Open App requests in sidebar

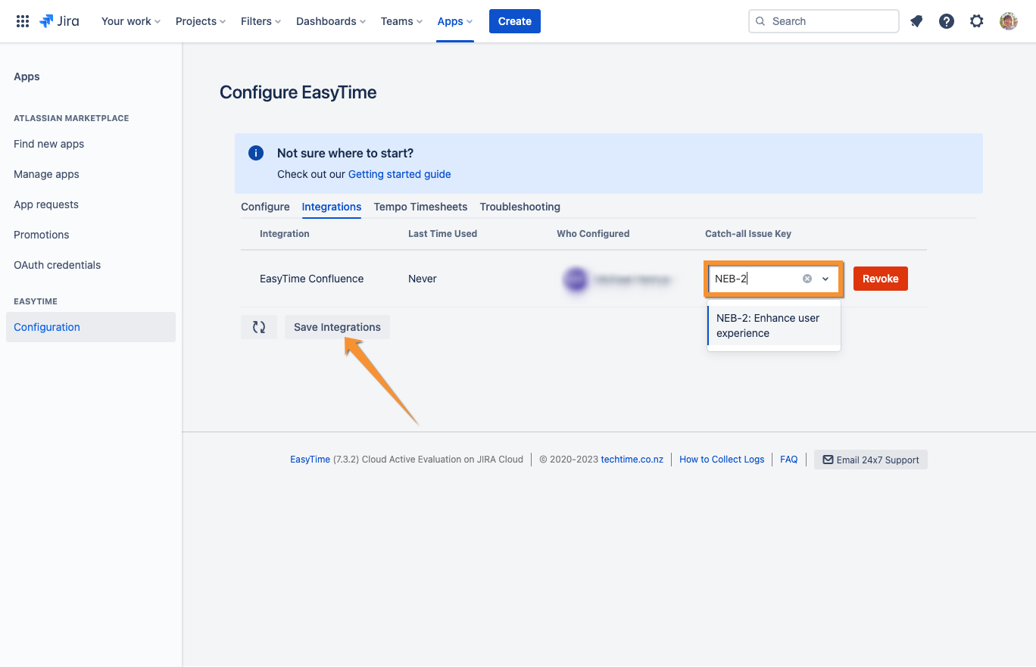tap(91, 204)
